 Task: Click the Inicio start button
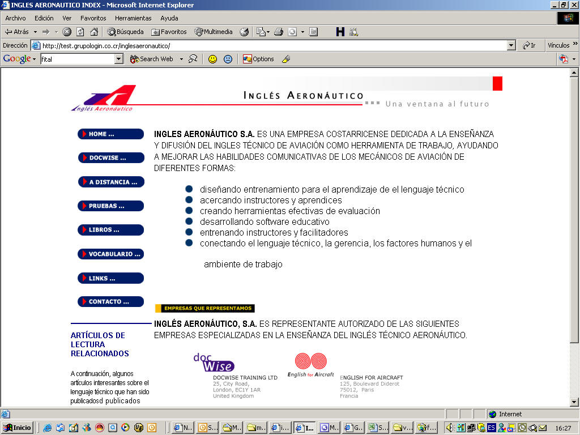18,428
